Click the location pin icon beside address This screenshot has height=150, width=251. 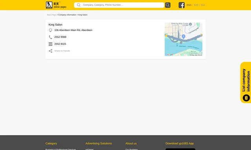tap(51, 30)
